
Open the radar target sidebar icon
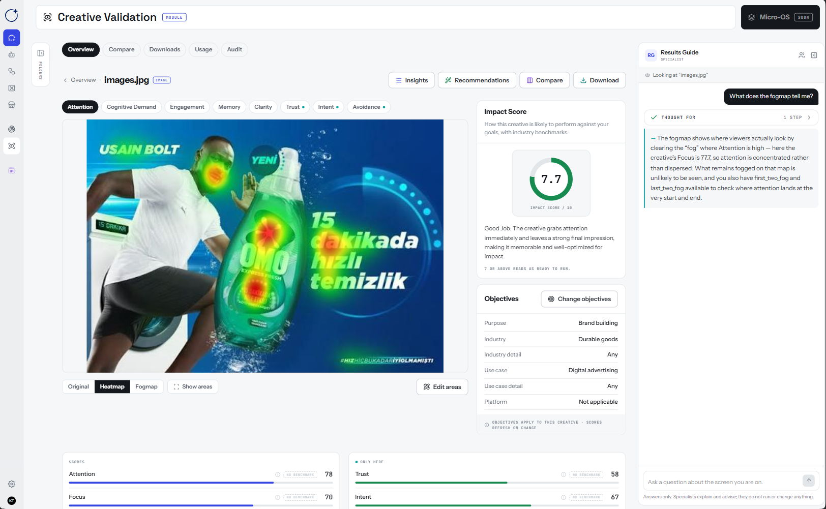12,129
